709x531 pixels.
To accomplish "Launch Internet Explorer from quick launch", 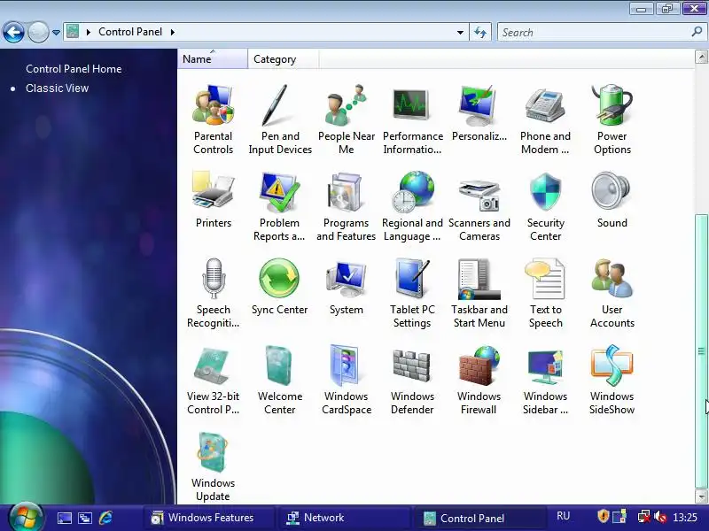I will [x=105, y=518].
